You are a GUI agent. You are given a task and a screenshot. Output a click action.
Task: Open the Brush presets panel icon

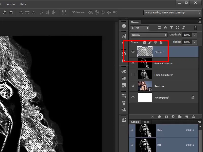(x=124, y=96)
